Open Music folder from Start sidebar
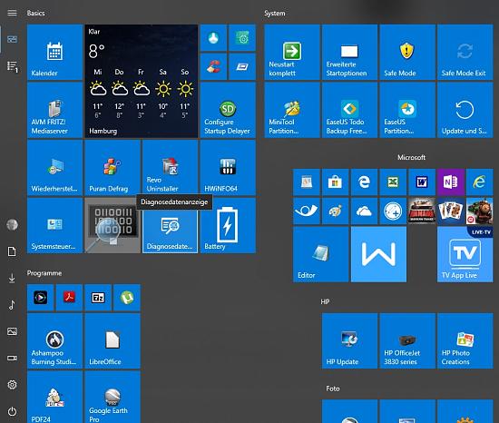 pyautogui.click(x=12, y=305)
